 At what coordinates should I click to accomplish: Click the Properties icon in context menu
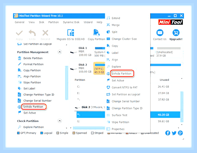click(108, 129)
